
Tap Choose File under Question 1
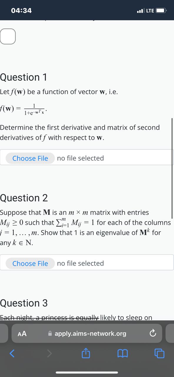pos(30,158)
